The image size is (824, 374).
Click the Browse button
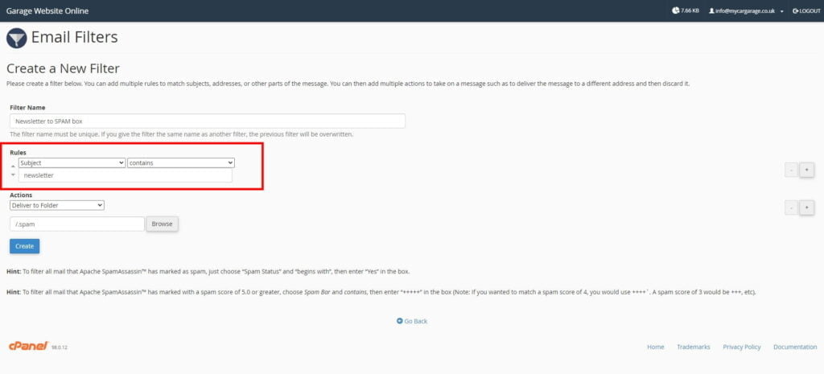(163, 224)
